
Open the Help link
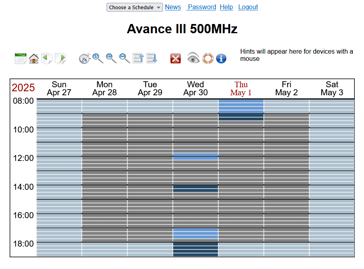tap(226, 7)
